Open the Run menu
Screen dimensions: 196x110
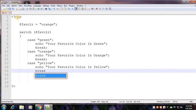click(x=66, y=6)
